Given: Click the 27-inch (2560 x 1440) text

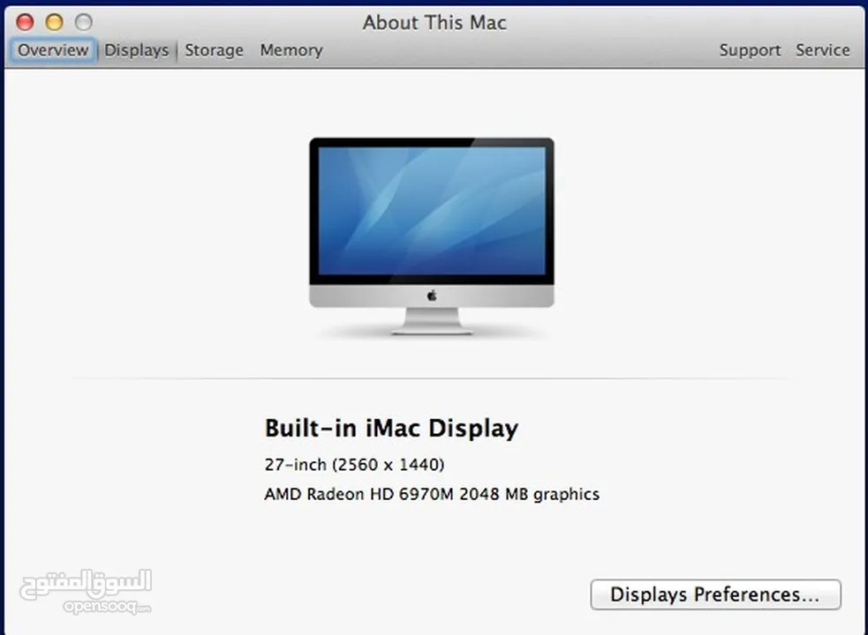Looking at the screenshot, I should click(354, 465).
